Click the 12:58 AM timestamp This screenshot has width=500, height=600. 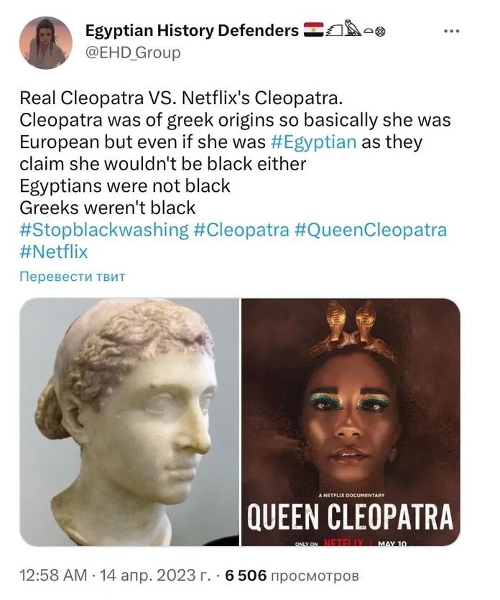[x=54, y=575]
